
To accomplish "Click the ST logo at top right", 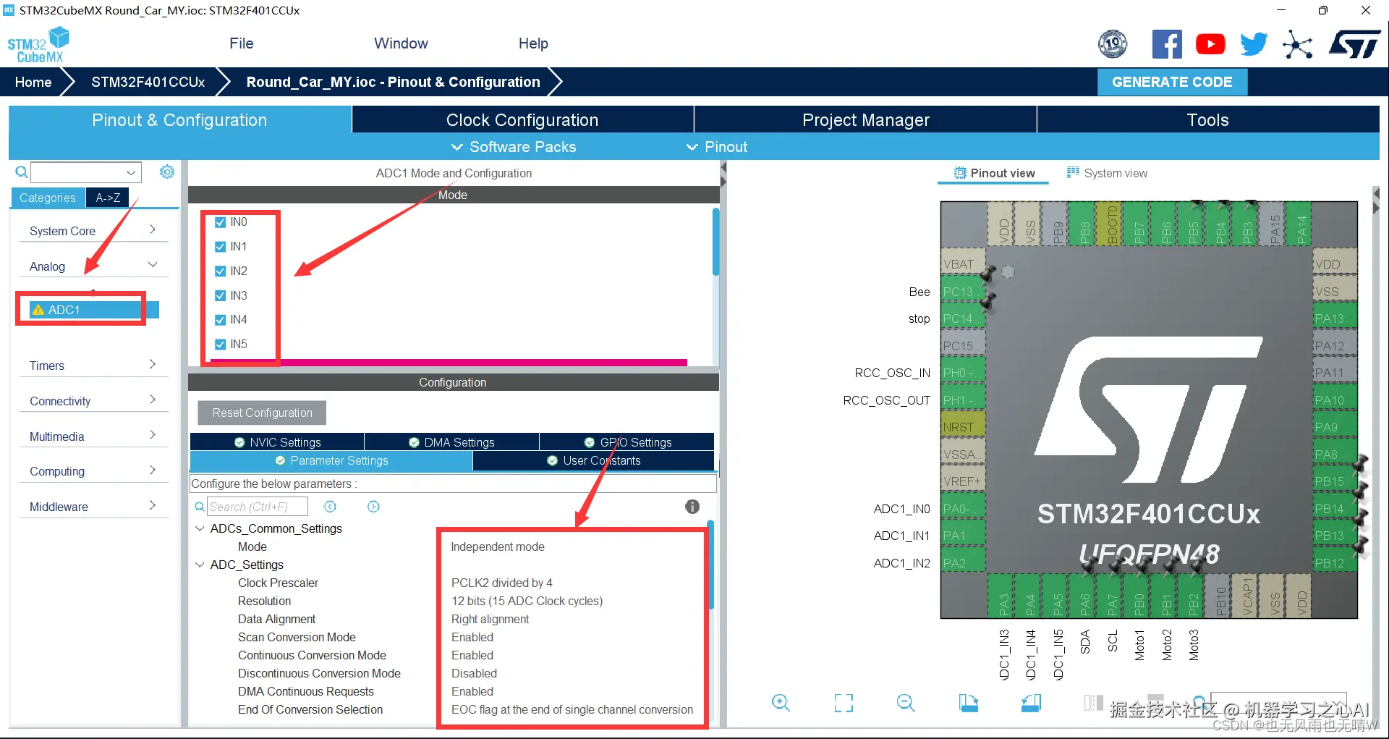I will point(1355,45).
